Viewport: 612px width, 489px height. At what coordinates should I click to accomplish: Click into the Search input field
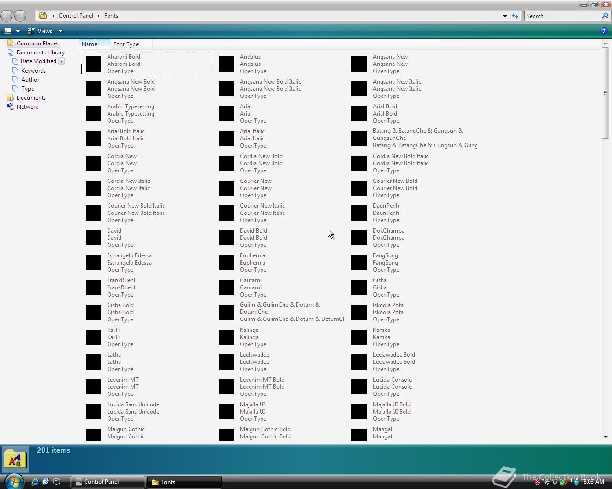click(562, 16)
